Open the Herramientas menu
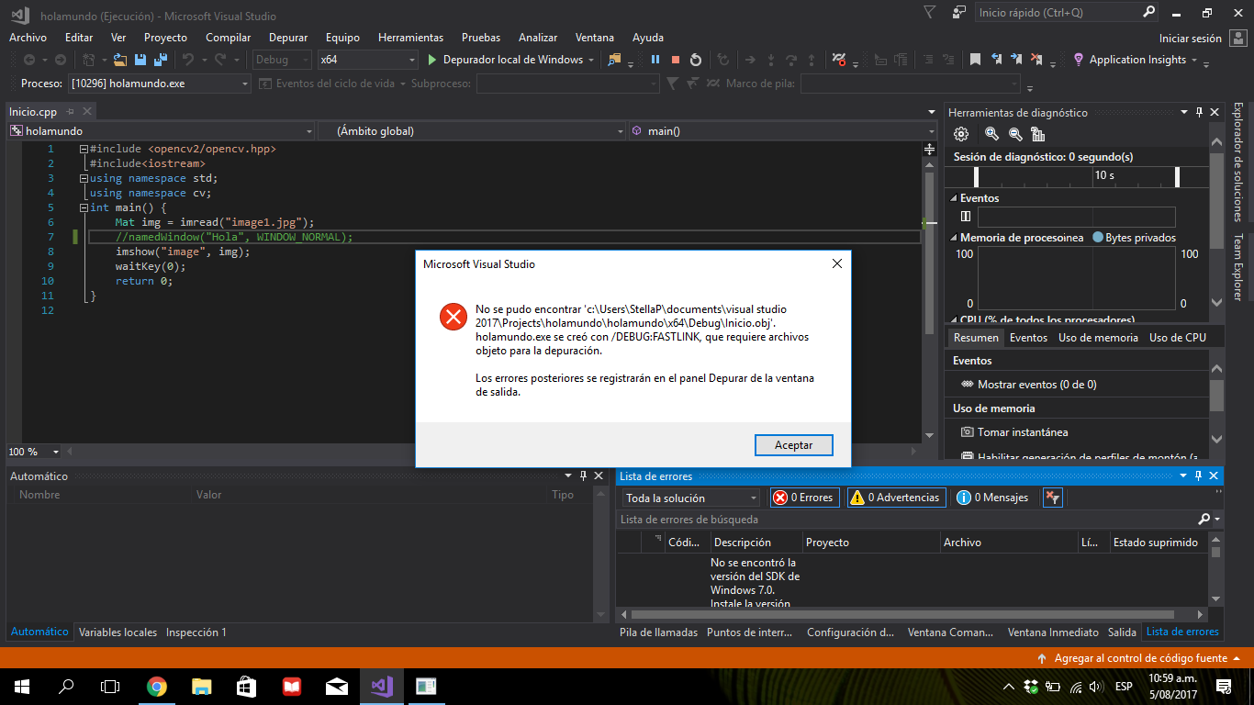Image resolution: width=1254 pixels, height=705 pixels. 410,38
